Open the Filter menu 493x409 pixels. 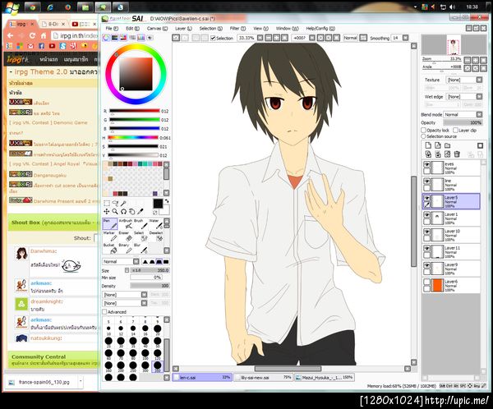coord(237,28)
